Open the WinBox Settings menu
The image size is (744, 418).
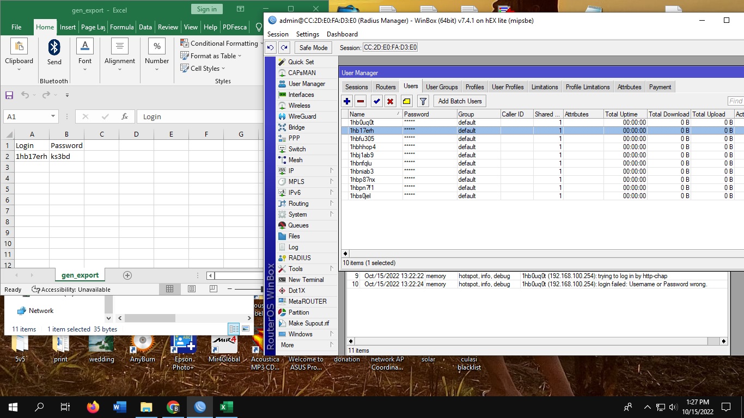[x=308, y=34]
